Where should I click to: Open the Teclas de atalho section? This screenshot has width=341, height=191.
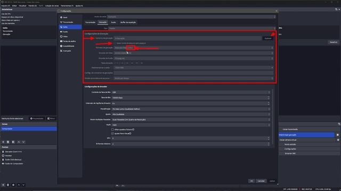pos(70,41)
